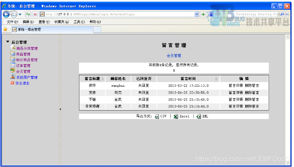The height and width of the screenshot is (167, 294).
Task: Open the 查看(V) menu
Action: point(44,22)
